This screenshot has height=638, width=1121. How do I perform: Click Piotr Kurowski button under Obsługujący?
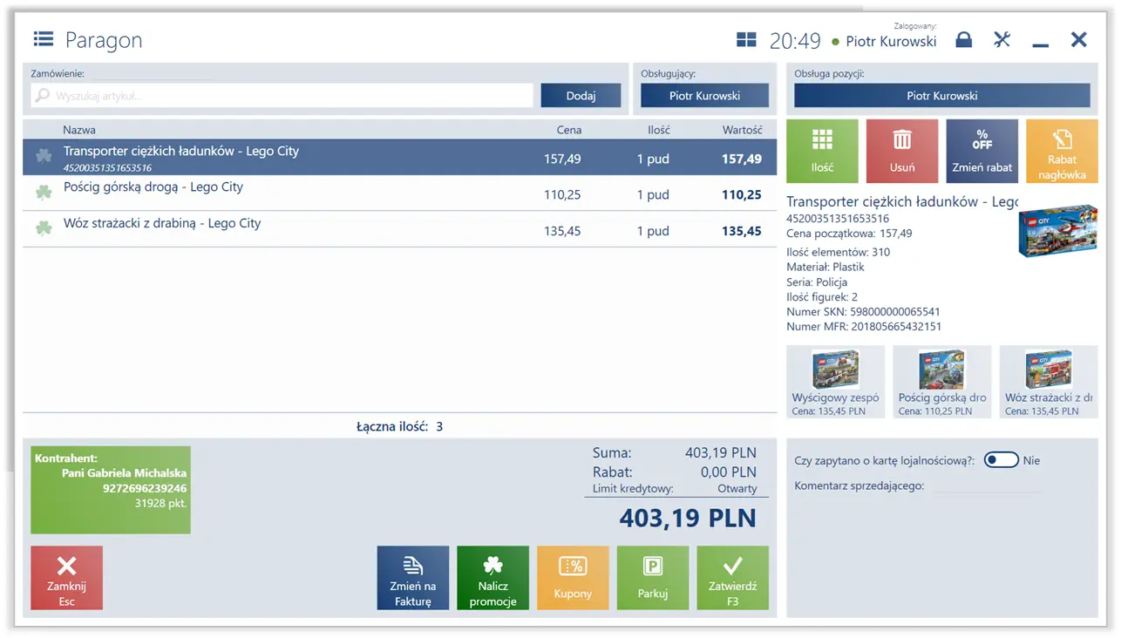pyautogui.click(x=704, y=96)
